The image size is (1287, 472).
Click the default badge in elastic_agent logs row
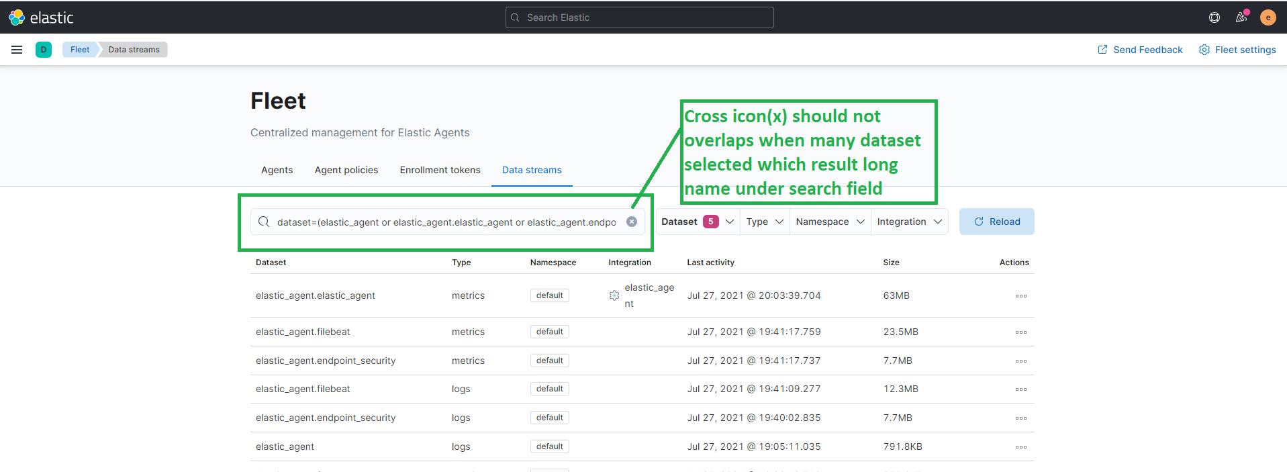pyautogui.click(x=550, y=446)
